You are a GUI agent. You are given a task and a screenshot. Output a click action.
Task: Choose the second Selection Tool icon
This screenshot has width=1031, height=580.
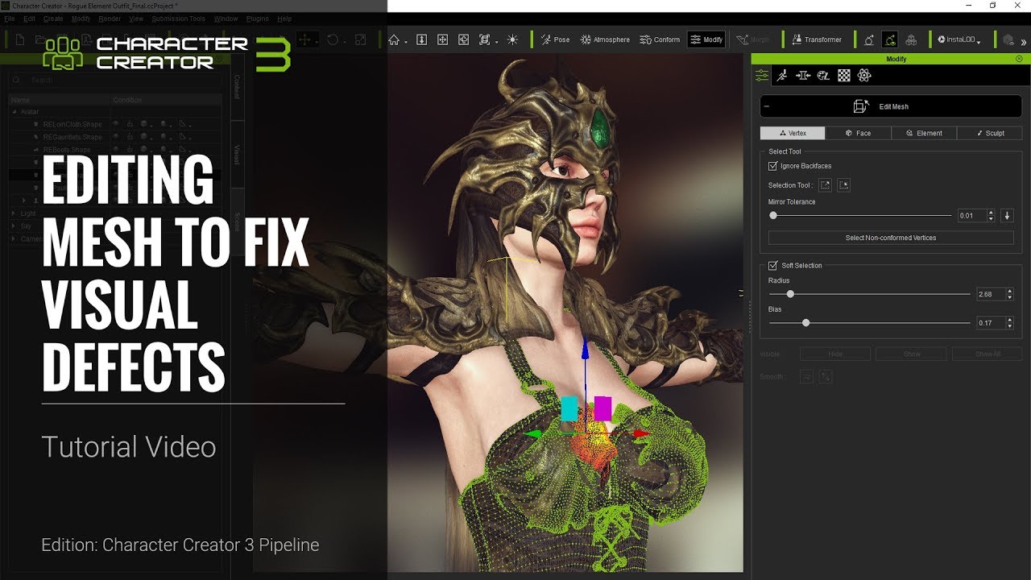click(x=843, y=185)
